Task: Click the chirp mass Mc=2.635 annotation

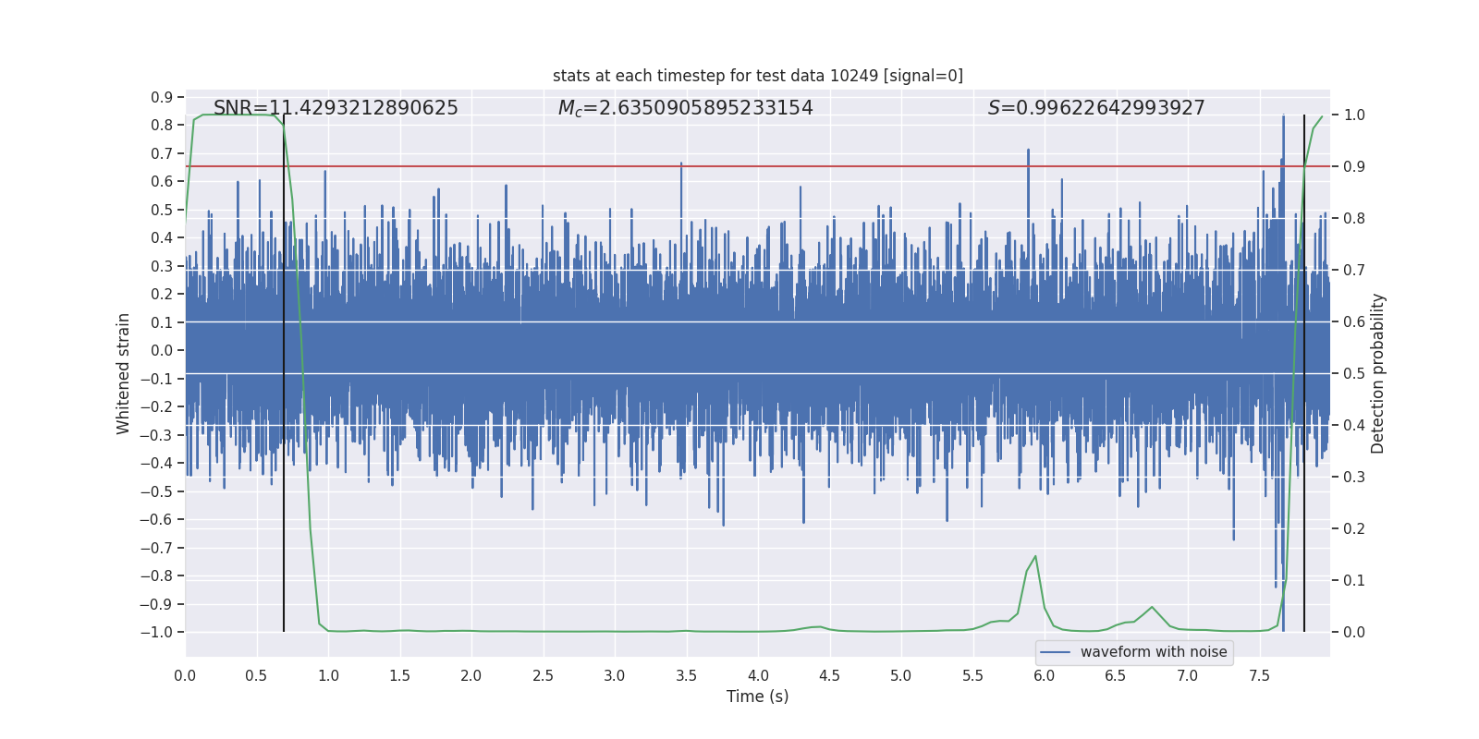Action: 685,108
